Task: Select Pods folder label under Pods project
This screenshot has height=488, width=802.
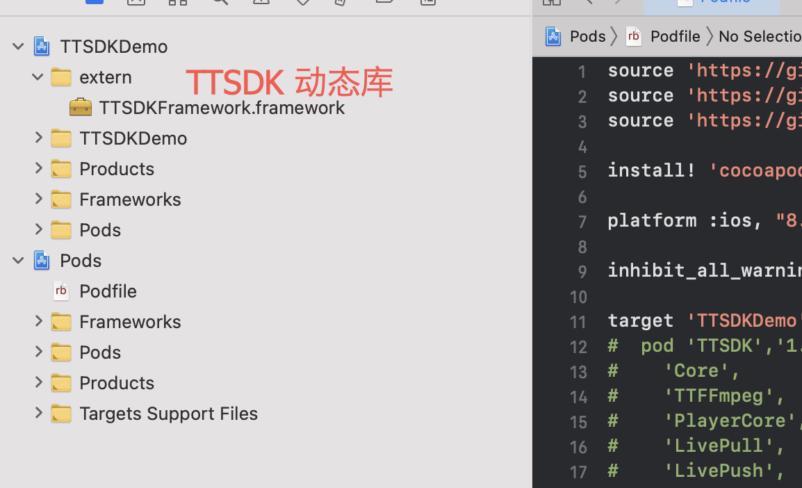Action: [x=100, y=352]
